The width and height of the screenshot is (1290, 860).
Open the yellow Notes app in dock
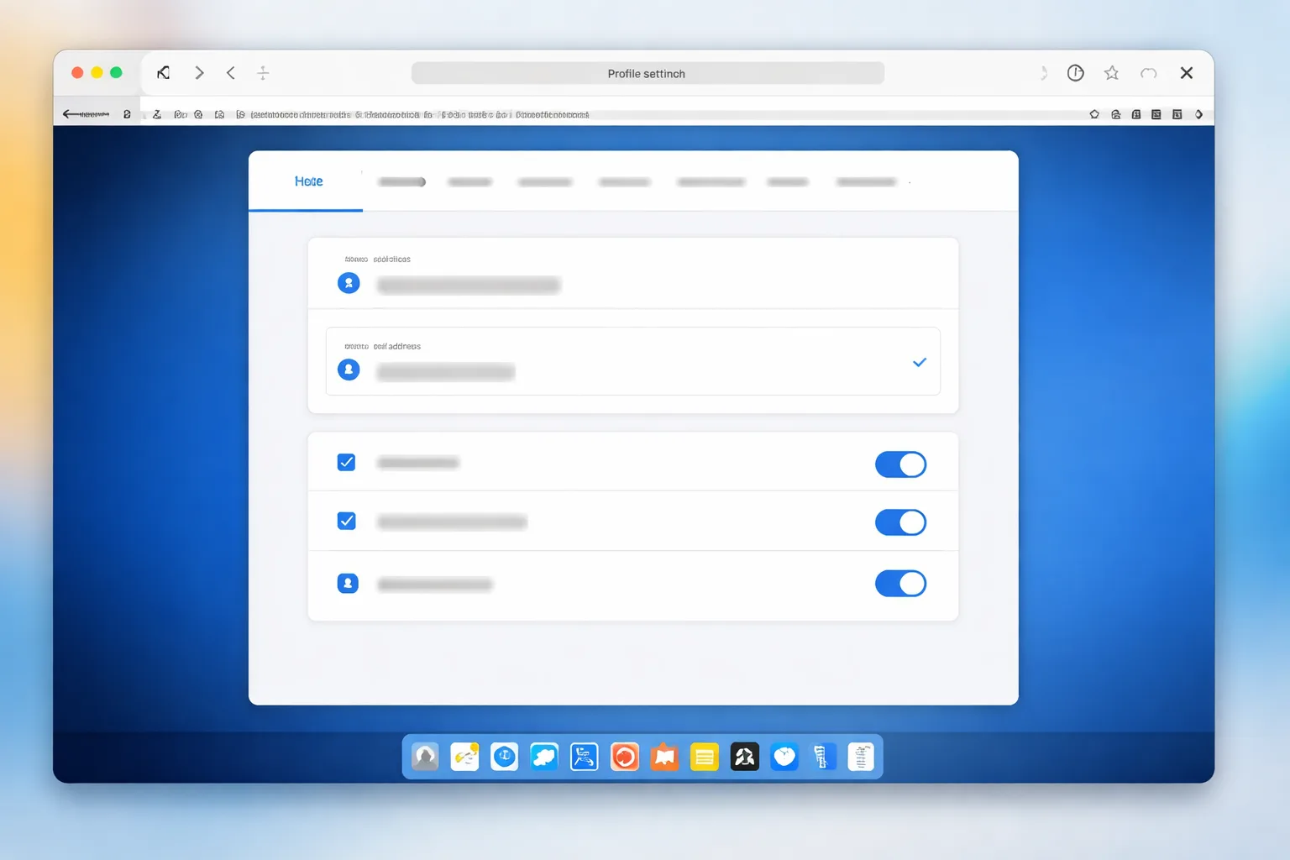tap(704, 758)
